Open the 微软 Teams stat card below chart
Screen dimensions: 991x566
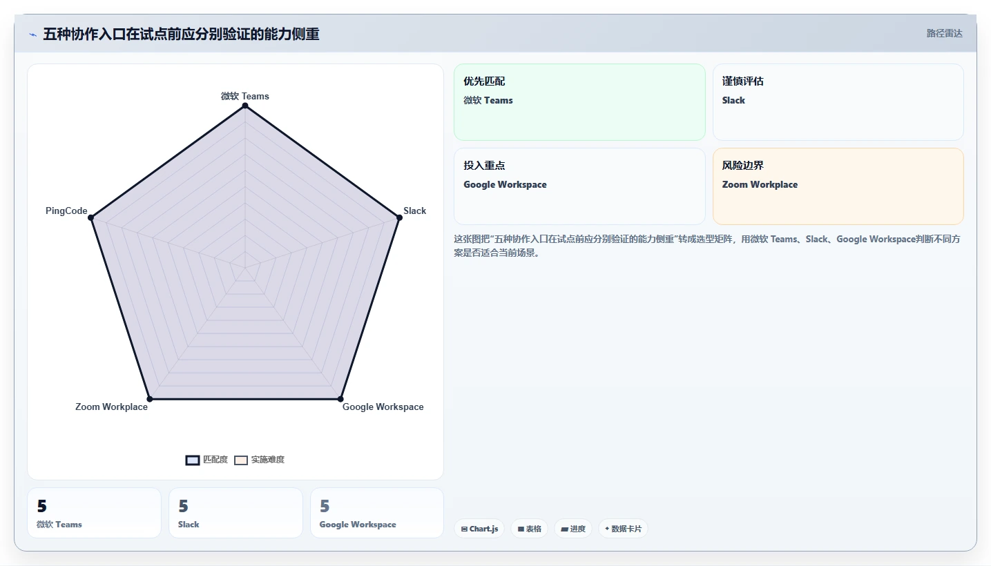[94, 513]
